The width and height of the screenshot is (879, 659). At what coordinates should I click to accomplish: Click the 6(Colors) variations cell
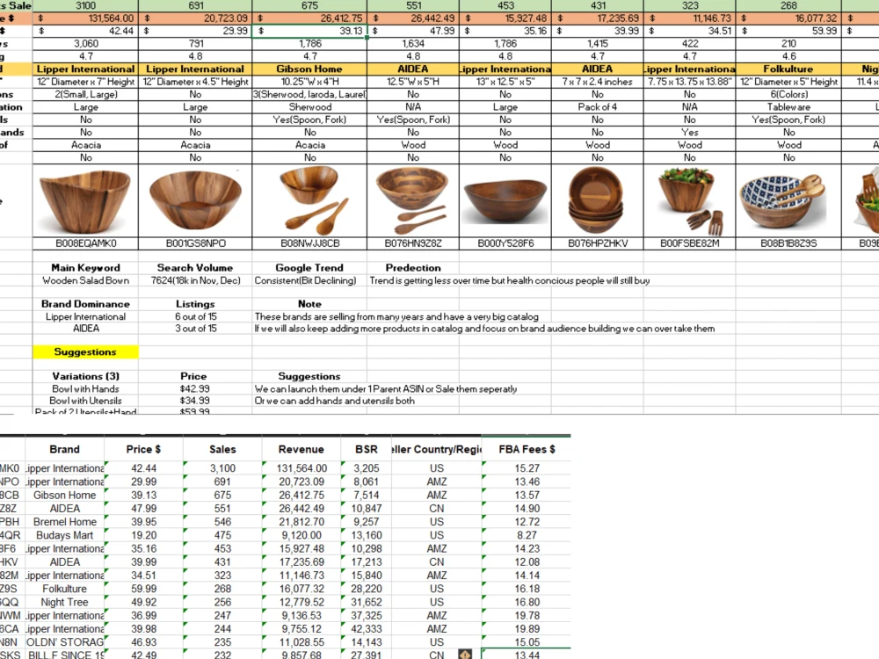tap(788, 94)
